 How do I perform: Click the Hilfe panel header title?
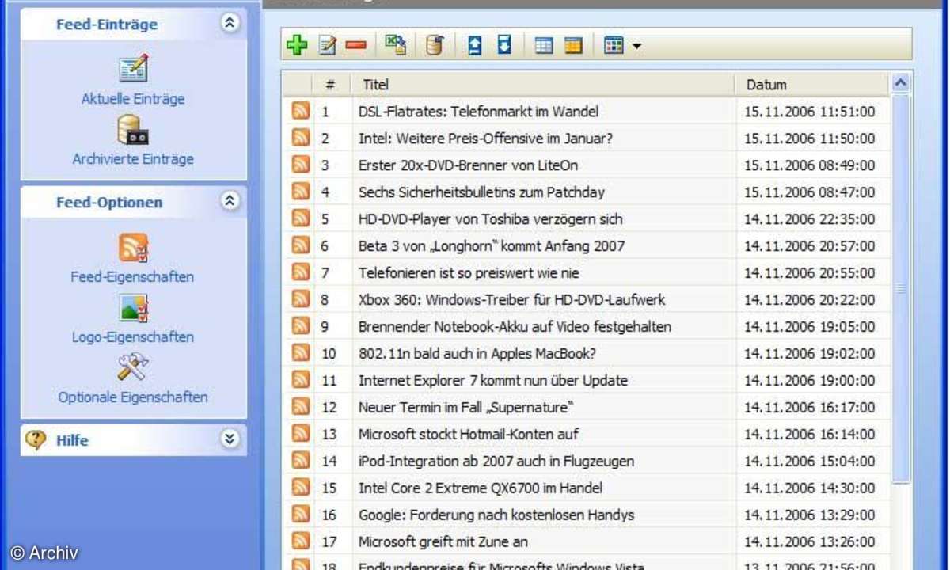point(72,441)
